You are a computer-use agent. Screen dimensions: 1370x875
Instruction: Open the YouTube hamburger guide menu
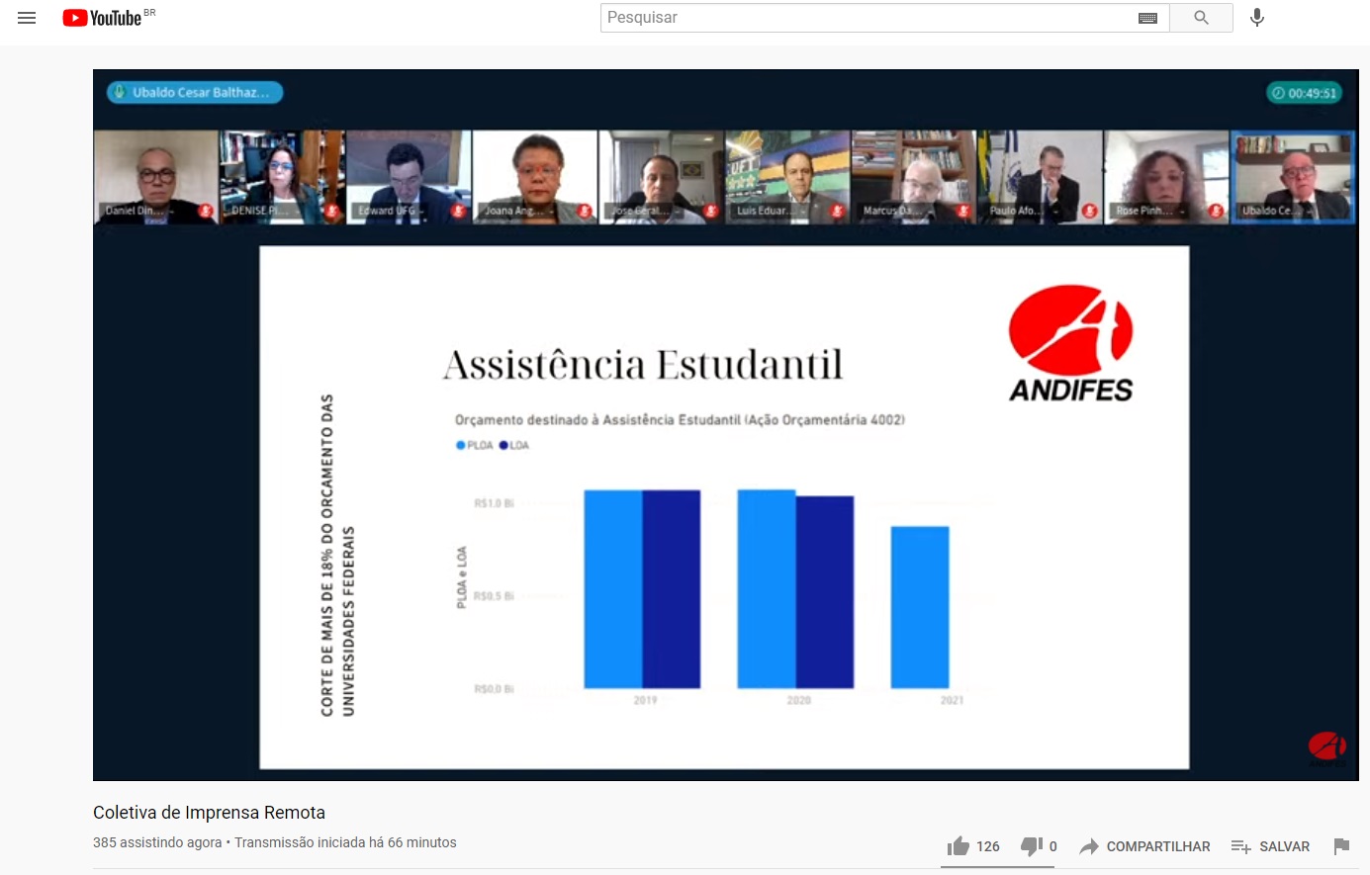(x=27, y=18)
